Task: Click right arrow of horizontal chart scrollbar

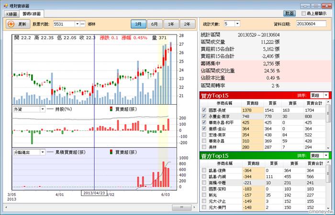Action: (x=195, y=207)
